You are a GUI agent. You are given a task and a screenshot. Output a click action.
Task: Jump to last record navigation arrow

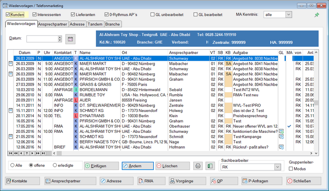tap(42, 153)
